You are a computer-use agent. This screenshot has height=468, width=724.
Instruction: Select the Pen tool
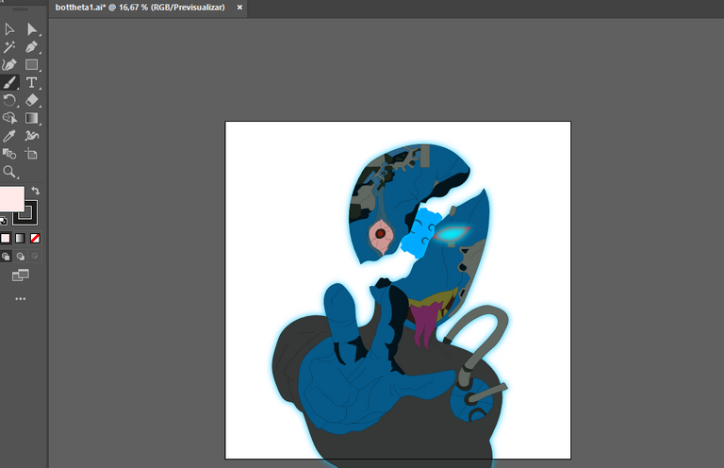coord(31,47)
